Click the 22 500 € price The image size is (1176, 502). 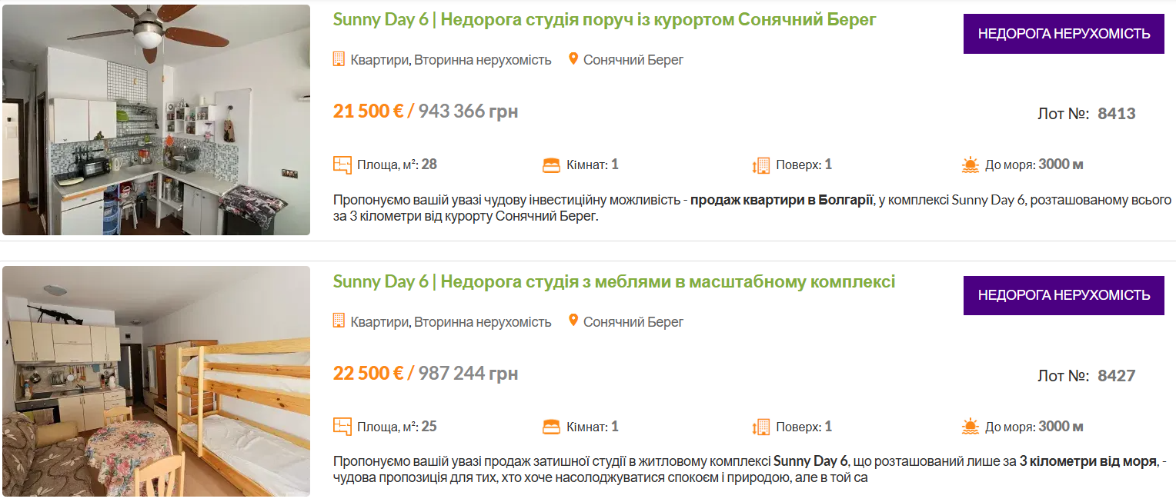click(x=368, y=374)
